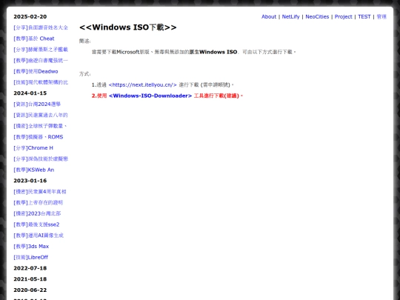Expand the 2025-02-20 date group

pos(30,16)
